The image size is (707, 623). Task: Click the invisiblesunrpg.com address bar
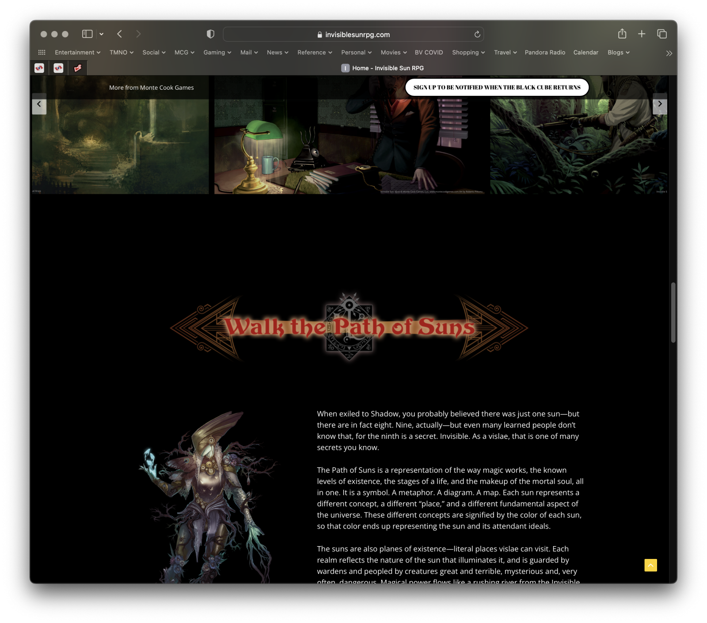click(353, 34)
